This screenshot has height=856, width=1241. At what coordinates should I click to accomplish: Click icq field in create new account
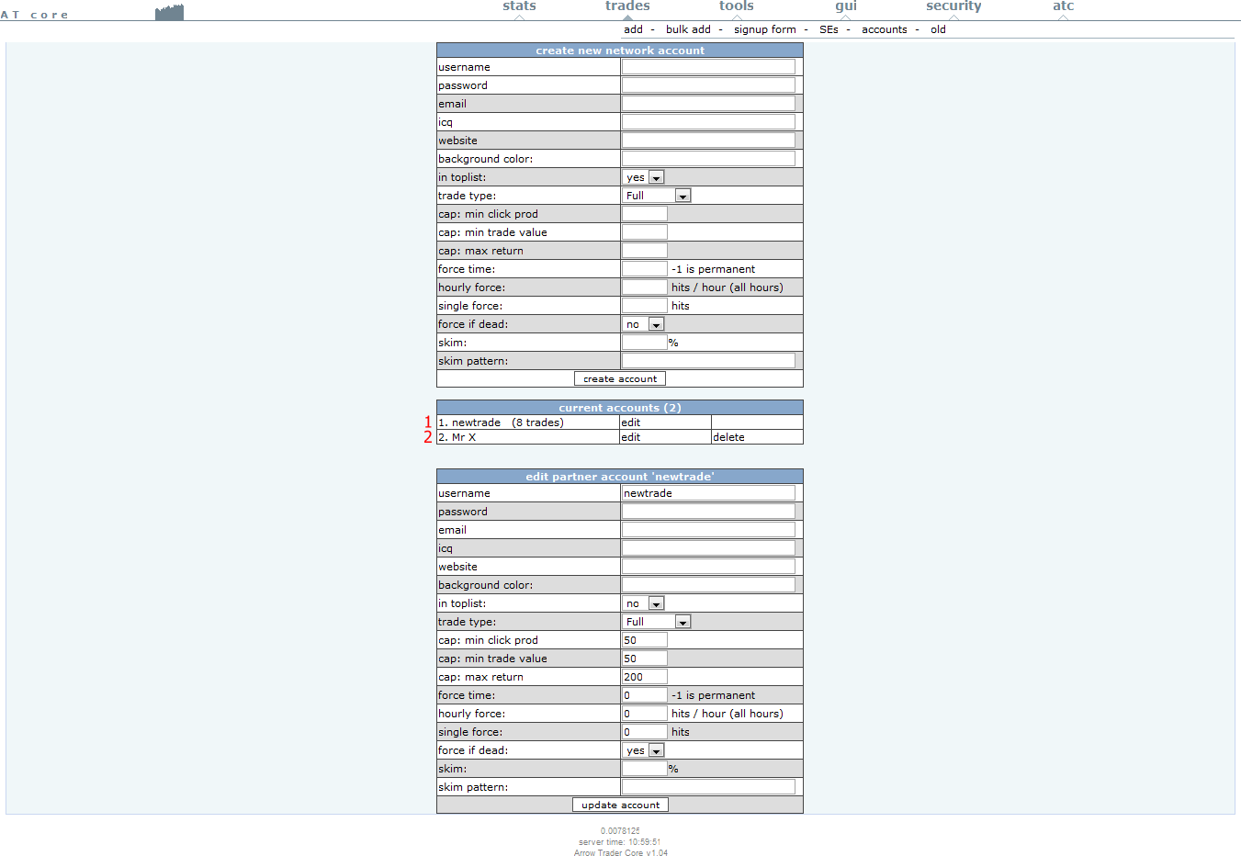tap(708, 122)
